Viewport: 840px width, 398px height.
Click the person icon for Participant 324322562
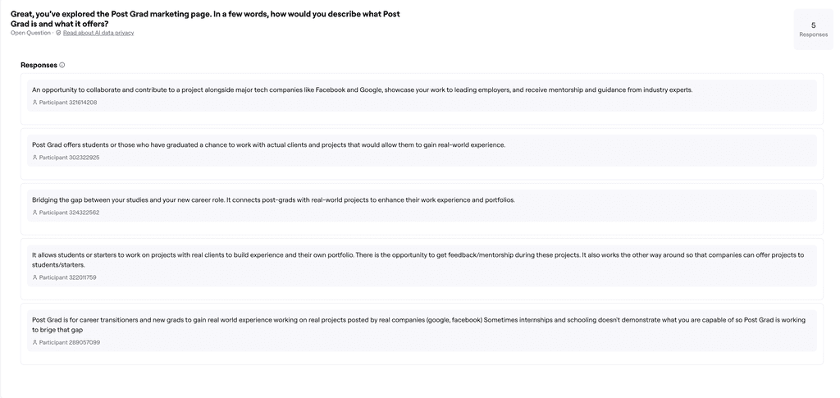pos(34,213)
